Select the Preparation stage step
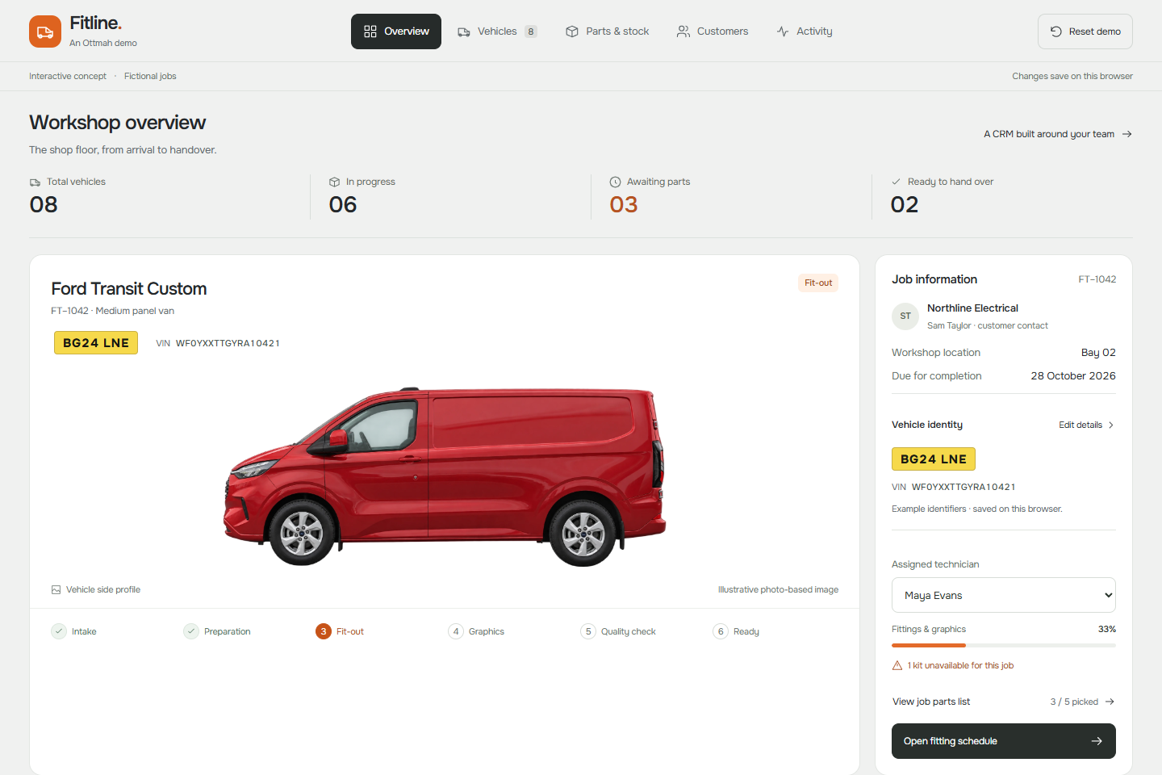Screen dimensions: 1162x775 pos(217,631)
